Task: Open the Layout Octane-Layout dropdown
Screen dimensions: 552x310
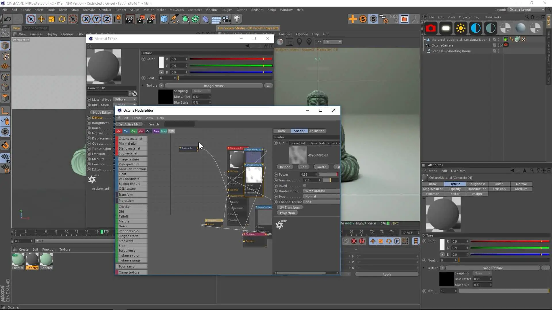Action: point(526,9)
